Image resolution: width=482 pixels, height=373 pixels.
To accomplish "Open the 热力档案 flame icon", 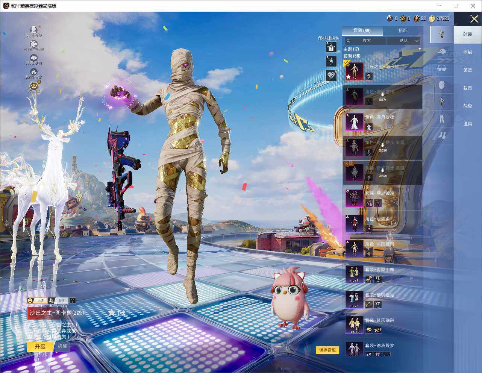I will [34, 71].
